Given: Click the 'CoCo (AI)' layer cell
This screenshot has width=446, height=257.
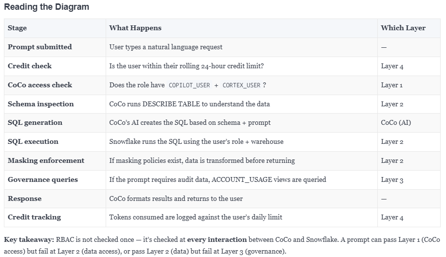Looking at the screenshot, I should pyautogui.click(x=409, y=123).
